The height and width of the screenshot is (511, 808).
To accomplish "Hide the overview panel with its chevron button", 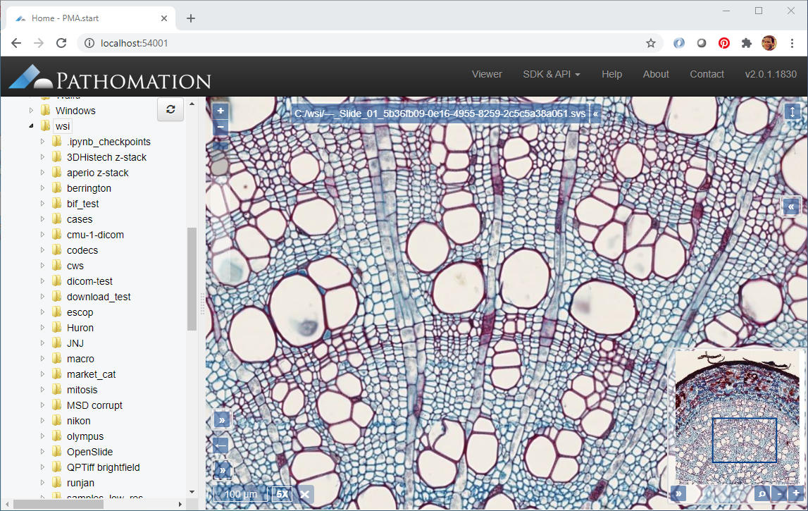I will tap(678, 494).
